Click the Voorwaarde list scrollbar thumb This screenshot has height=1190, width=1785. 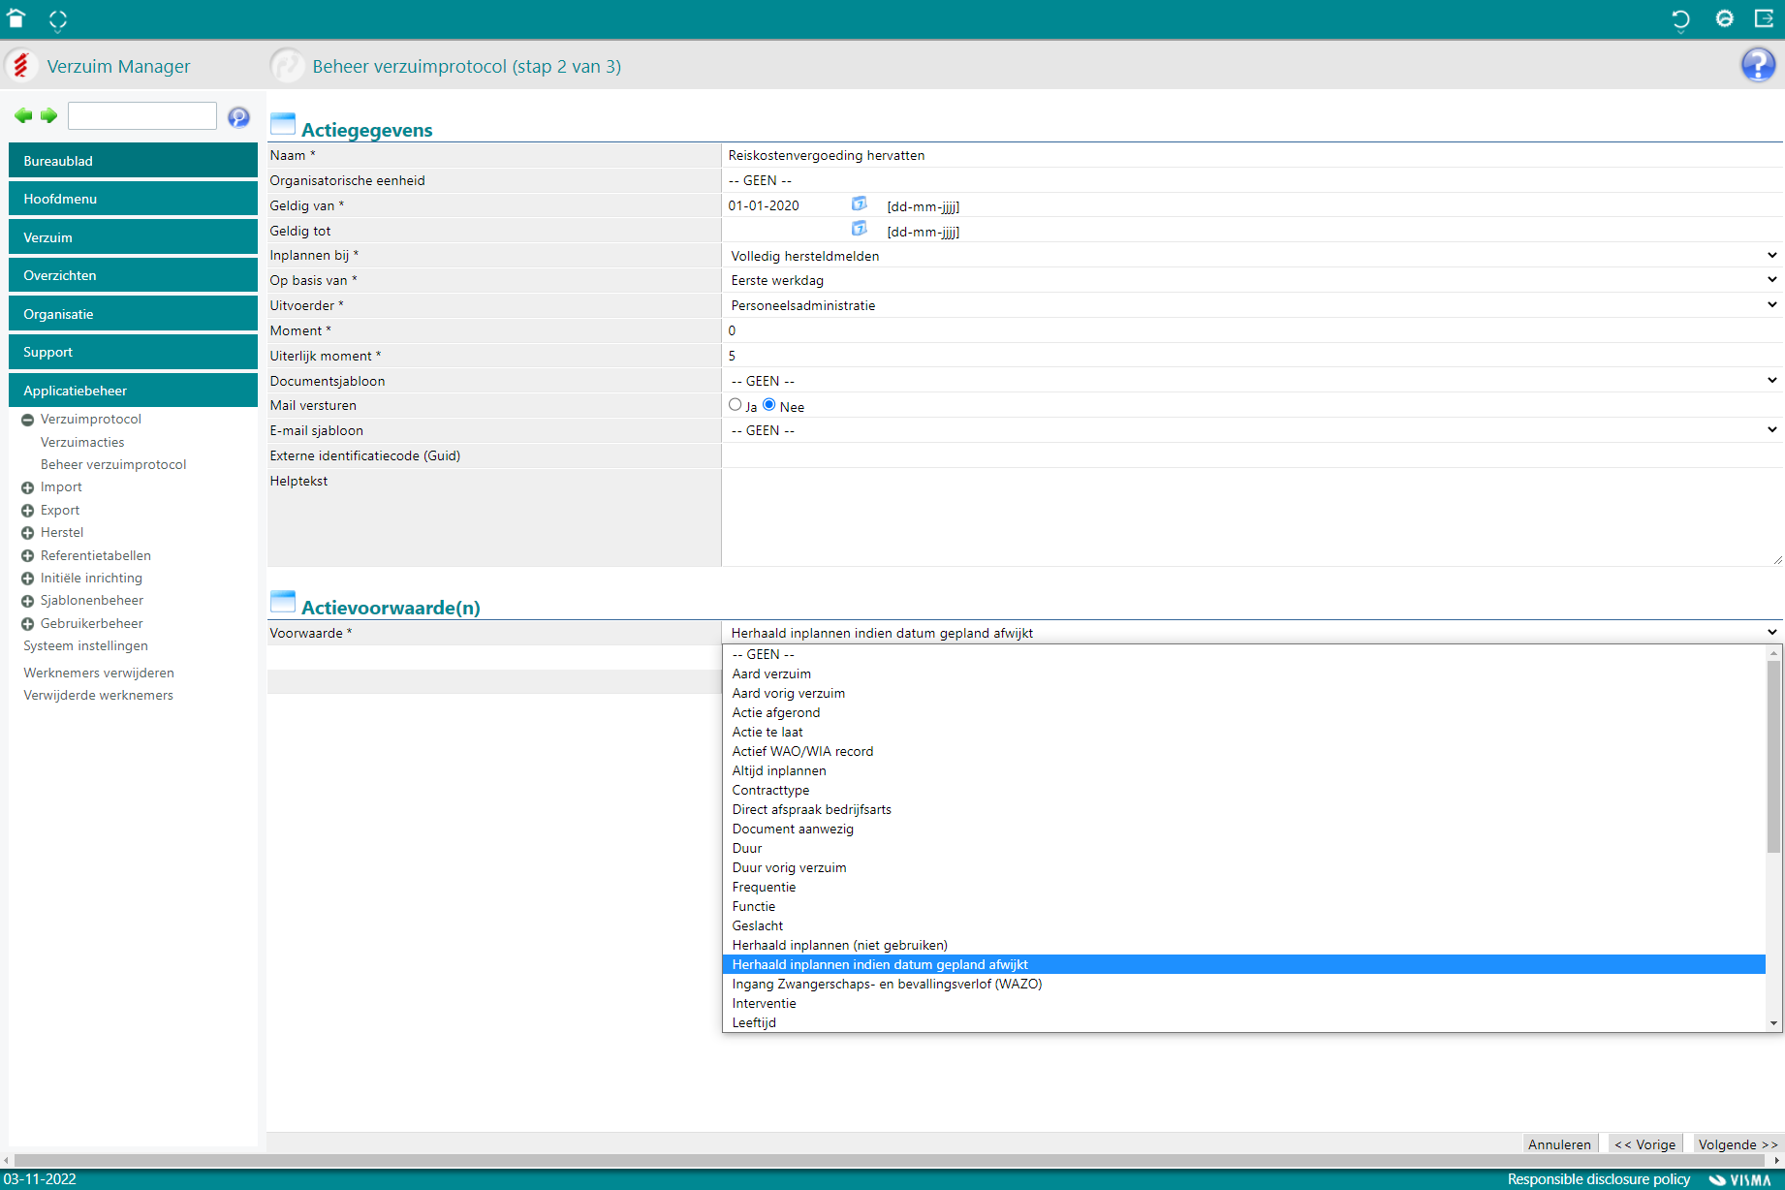point(1774,756)
